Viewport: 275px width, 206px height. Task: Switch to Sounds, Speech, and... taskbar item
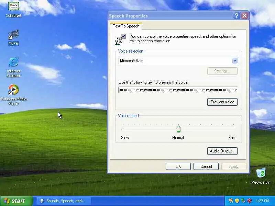pos(64,201)
